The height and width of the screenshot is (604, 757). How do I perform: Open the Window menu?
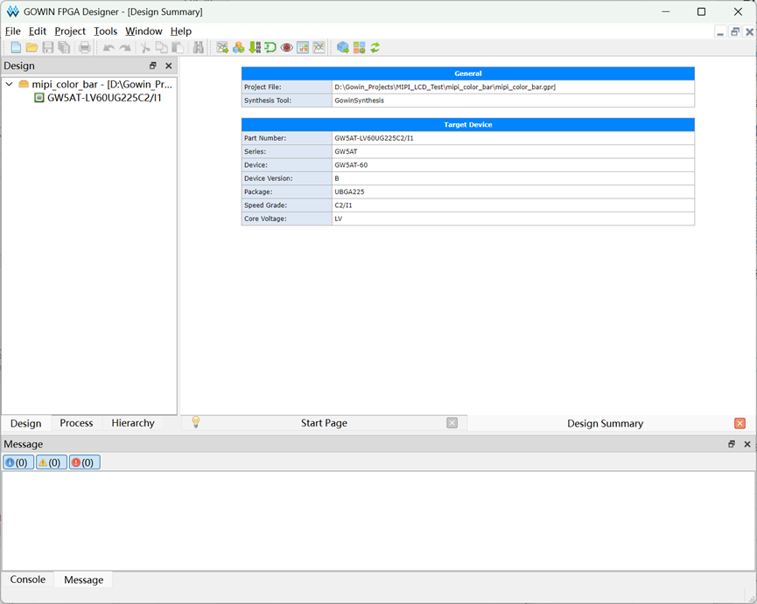(x=144, y=31)
